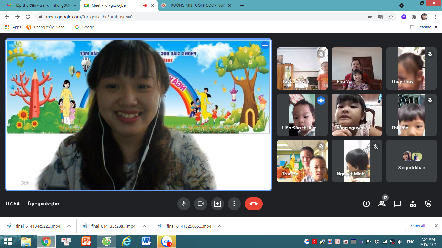This screenshot has width=442, height=248.
Task: Open the host controls shield icon
Action: point(428,204)
